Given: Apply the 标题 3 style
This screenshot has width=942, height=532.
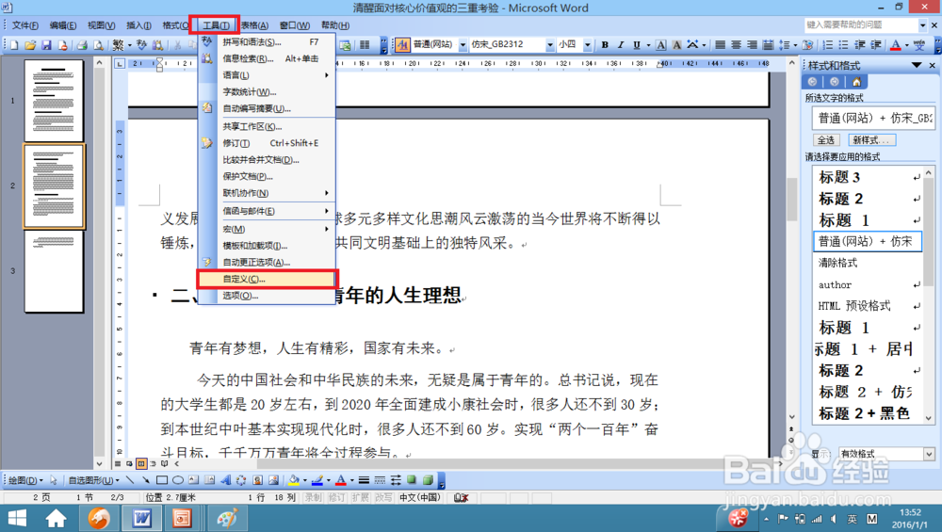Looking at the screenshot, I should 868,177.
